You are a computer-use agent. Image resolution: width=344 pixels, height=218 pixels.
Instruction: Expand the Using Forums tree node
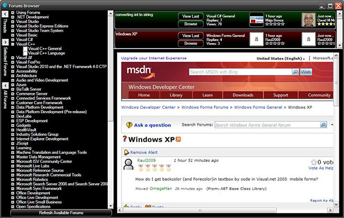[13, 13]
